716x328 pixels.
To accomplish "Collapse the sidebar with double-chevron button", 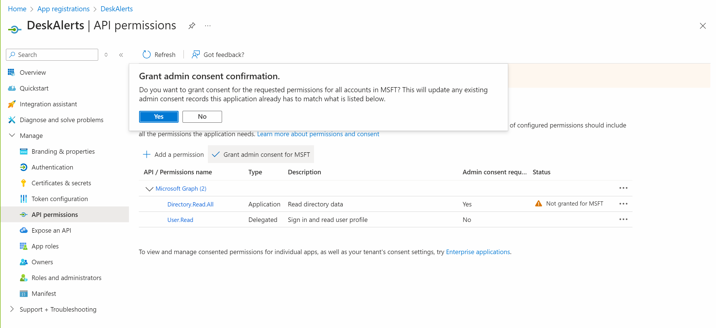I will click(x=121, y=55).
